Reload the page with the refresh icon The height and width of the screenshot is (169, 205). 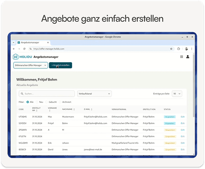point(24,49)
